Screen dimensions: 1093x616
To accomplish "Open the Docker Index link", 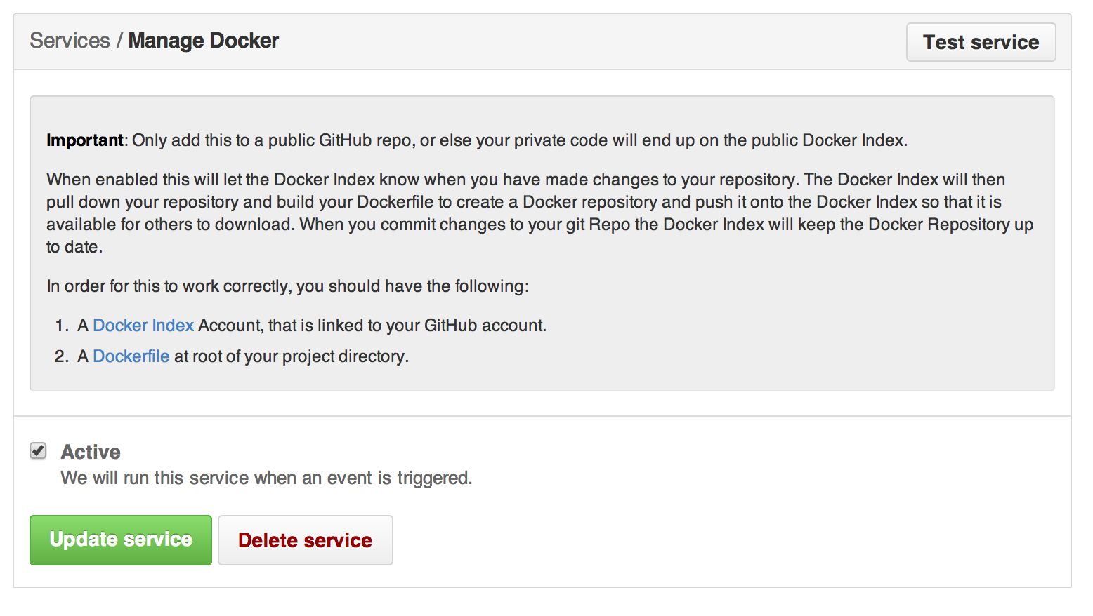I will [x=143, y=326].
